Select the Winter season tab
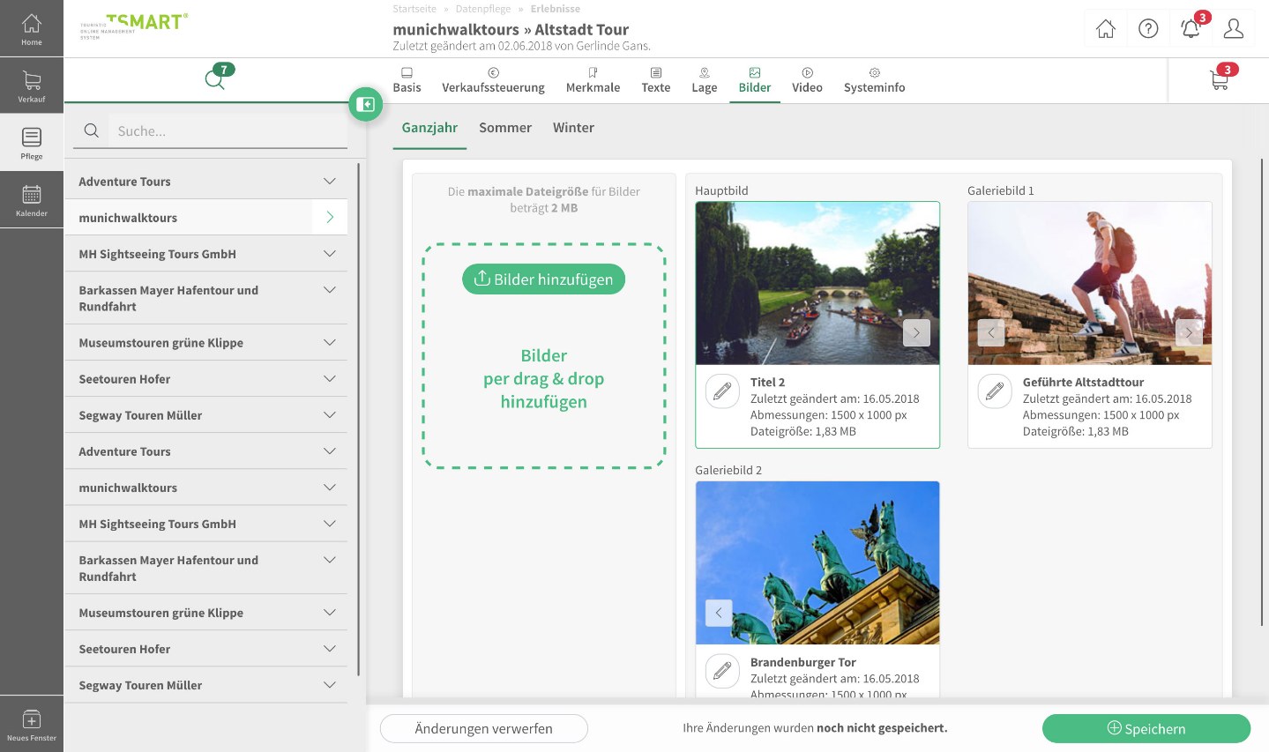This screenshot has width=1269, height=752. [573, 128]
